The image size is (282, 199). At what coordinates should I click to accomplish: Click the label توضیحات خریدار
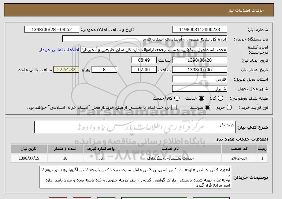251,177
